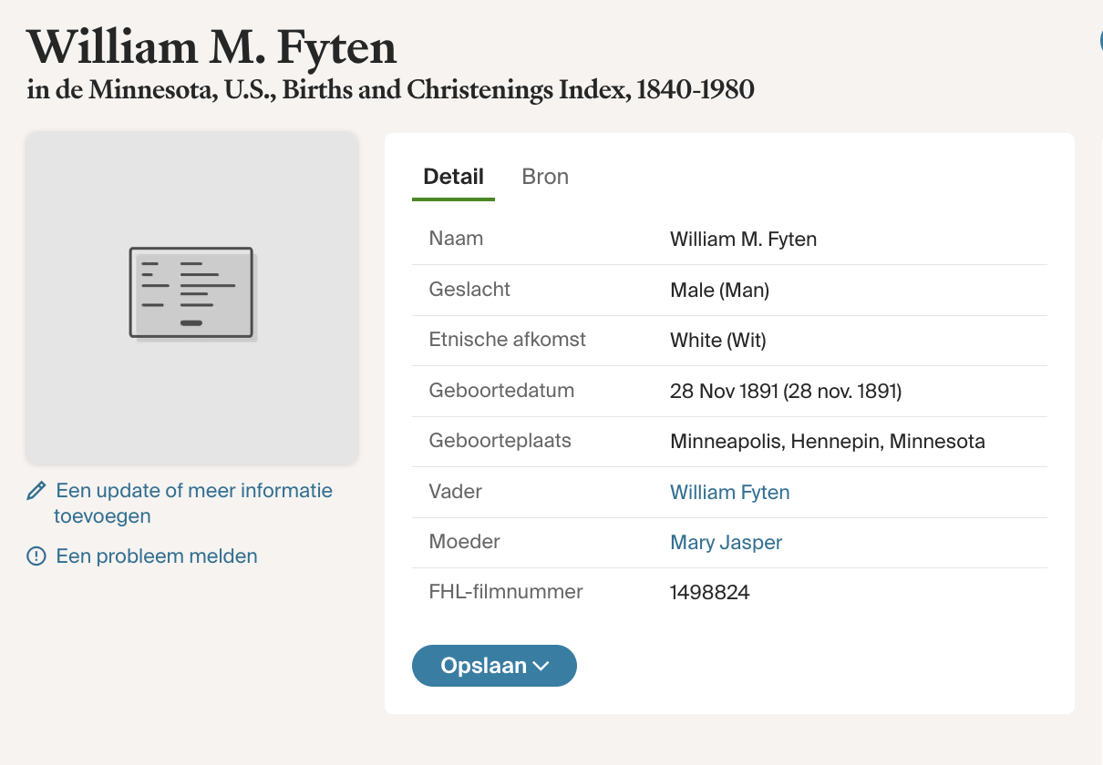Click the Etnische afkomst value 'White (Wit)'
Viewport: 1103px width, 765px height.
717,341
